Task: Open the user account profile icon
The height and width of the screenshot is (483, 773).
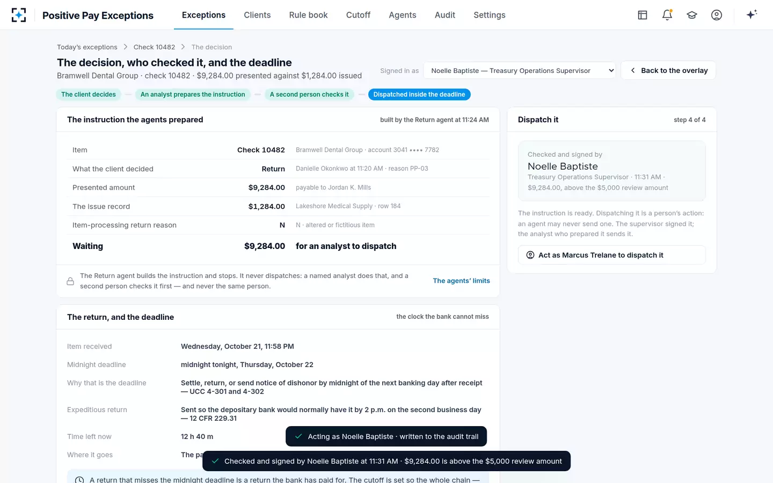Action: click(717, 15)
